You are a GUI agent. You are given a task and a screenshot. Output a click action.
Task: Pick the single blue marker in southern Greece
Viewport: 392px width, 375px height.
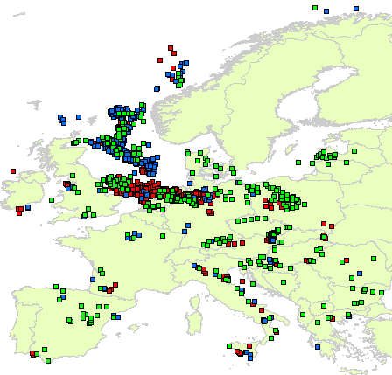pyautogui.click(x=318, y=347)
